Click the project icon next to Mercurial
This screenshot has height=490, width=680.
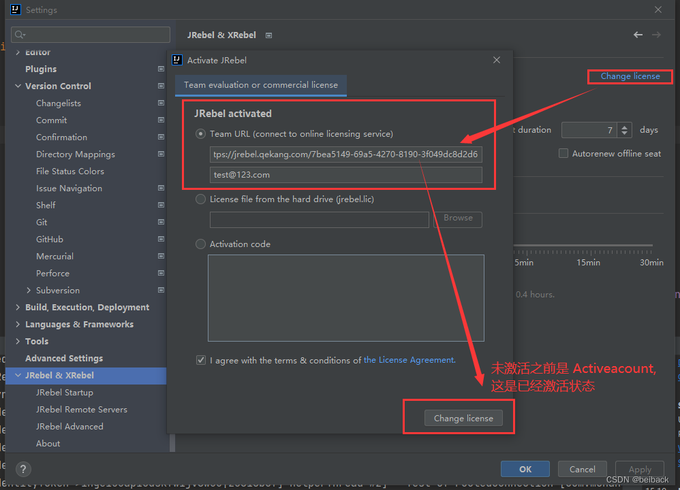coord(161,256)
